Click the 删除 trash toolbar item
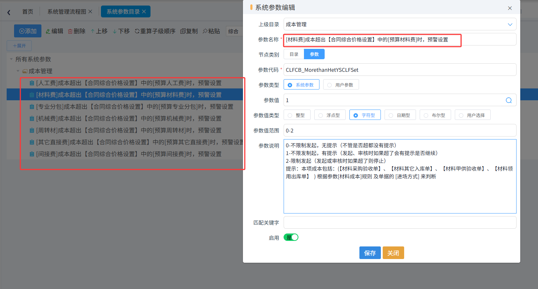Image resolution: width=538 pixels, height=289 pixels. (77, 31)
